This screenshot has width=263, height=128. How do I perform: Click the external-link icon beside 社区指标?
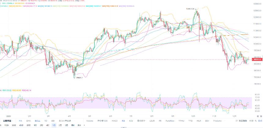[237, 121]
